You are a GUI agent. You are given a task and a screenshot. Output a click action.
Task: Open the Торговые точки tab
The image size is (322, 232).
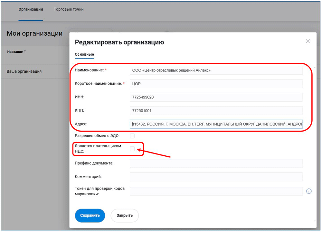(x=69, y=9)
